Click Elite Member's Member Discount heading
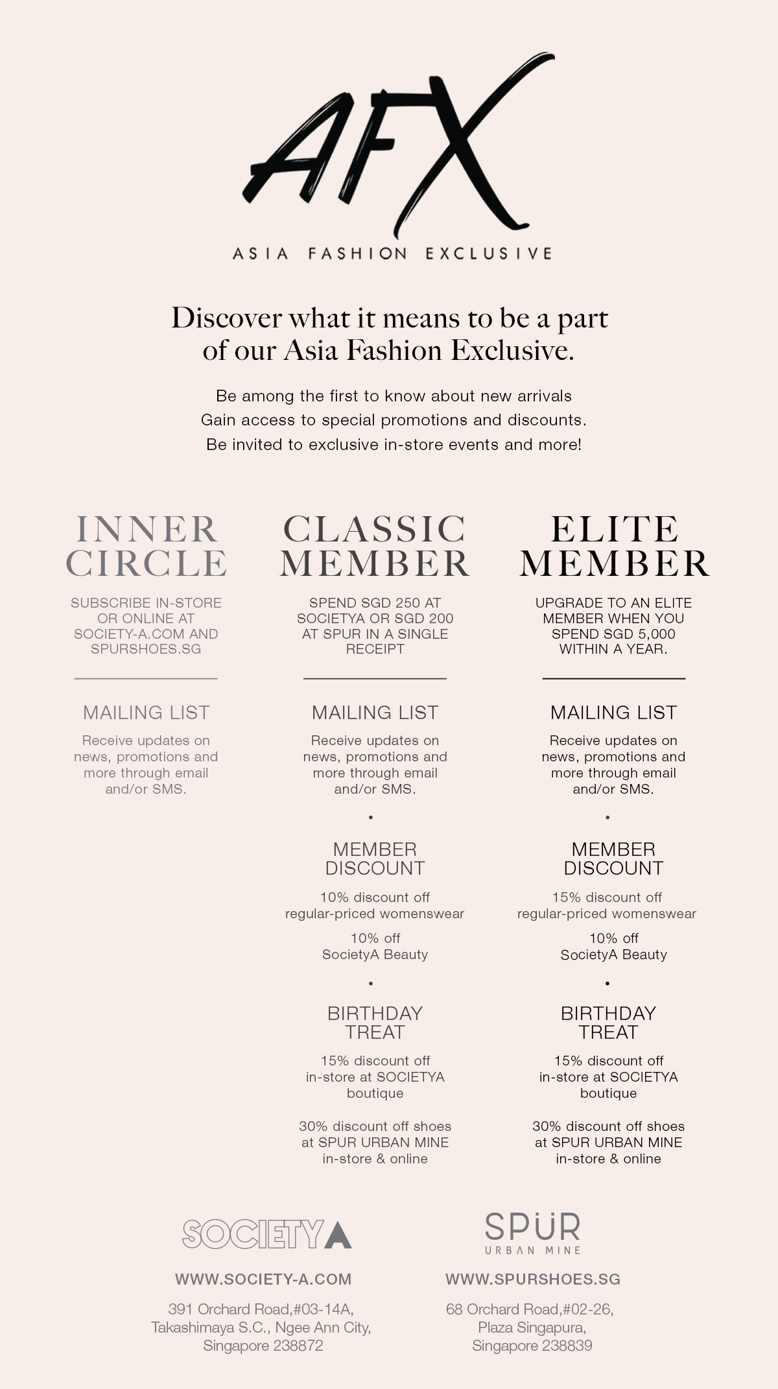Image resolution: width=778 pixels, height=1389 pixels. click(613, 859)
